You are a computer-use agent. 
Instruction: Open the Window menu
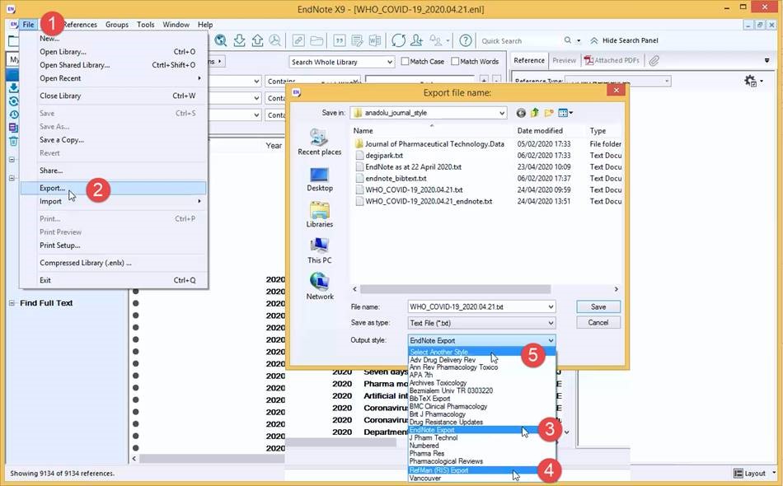[176, 25]
